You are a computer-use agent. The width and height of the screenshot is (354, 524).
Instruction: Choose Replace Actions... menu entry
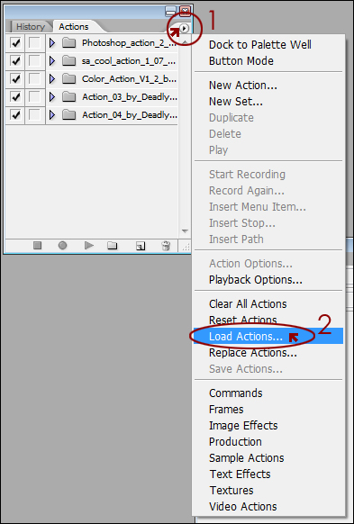(x=253, y=353)
